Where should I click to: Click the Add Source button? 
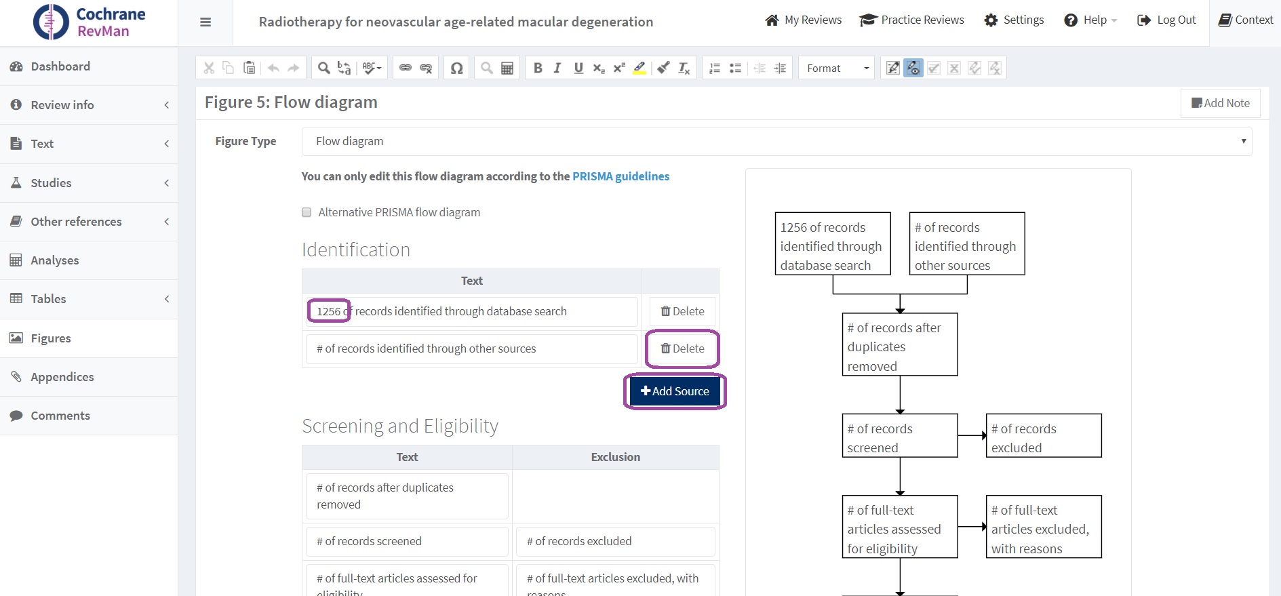coord(675,391)
